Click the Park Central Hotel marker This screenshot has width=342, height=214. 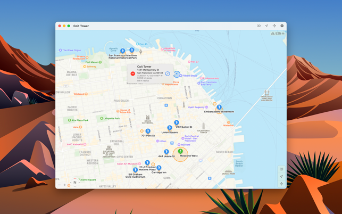pyautogui.click(x=183, y=138)
